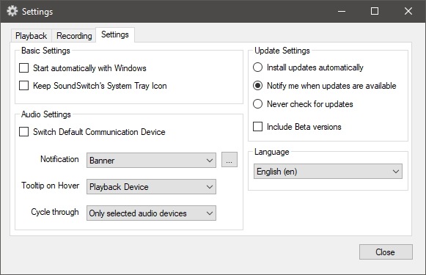Image resolution: width=426 pixels, height=275 pixels.
Task: Expand the Language dropdown English (en)
Action: [x=328, y=171]
